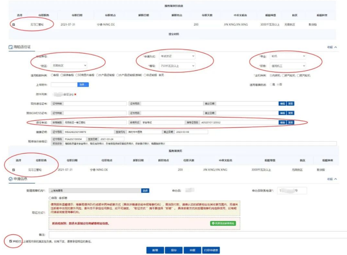Tick the top 见习三管轮 service record checkbox
Image resolution: width=347 pixels, height=255 pixels.
coord(14,25)
